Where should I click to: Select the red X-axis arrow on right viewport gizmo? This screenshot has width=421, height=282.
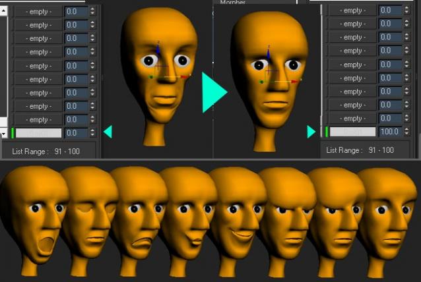295,81
